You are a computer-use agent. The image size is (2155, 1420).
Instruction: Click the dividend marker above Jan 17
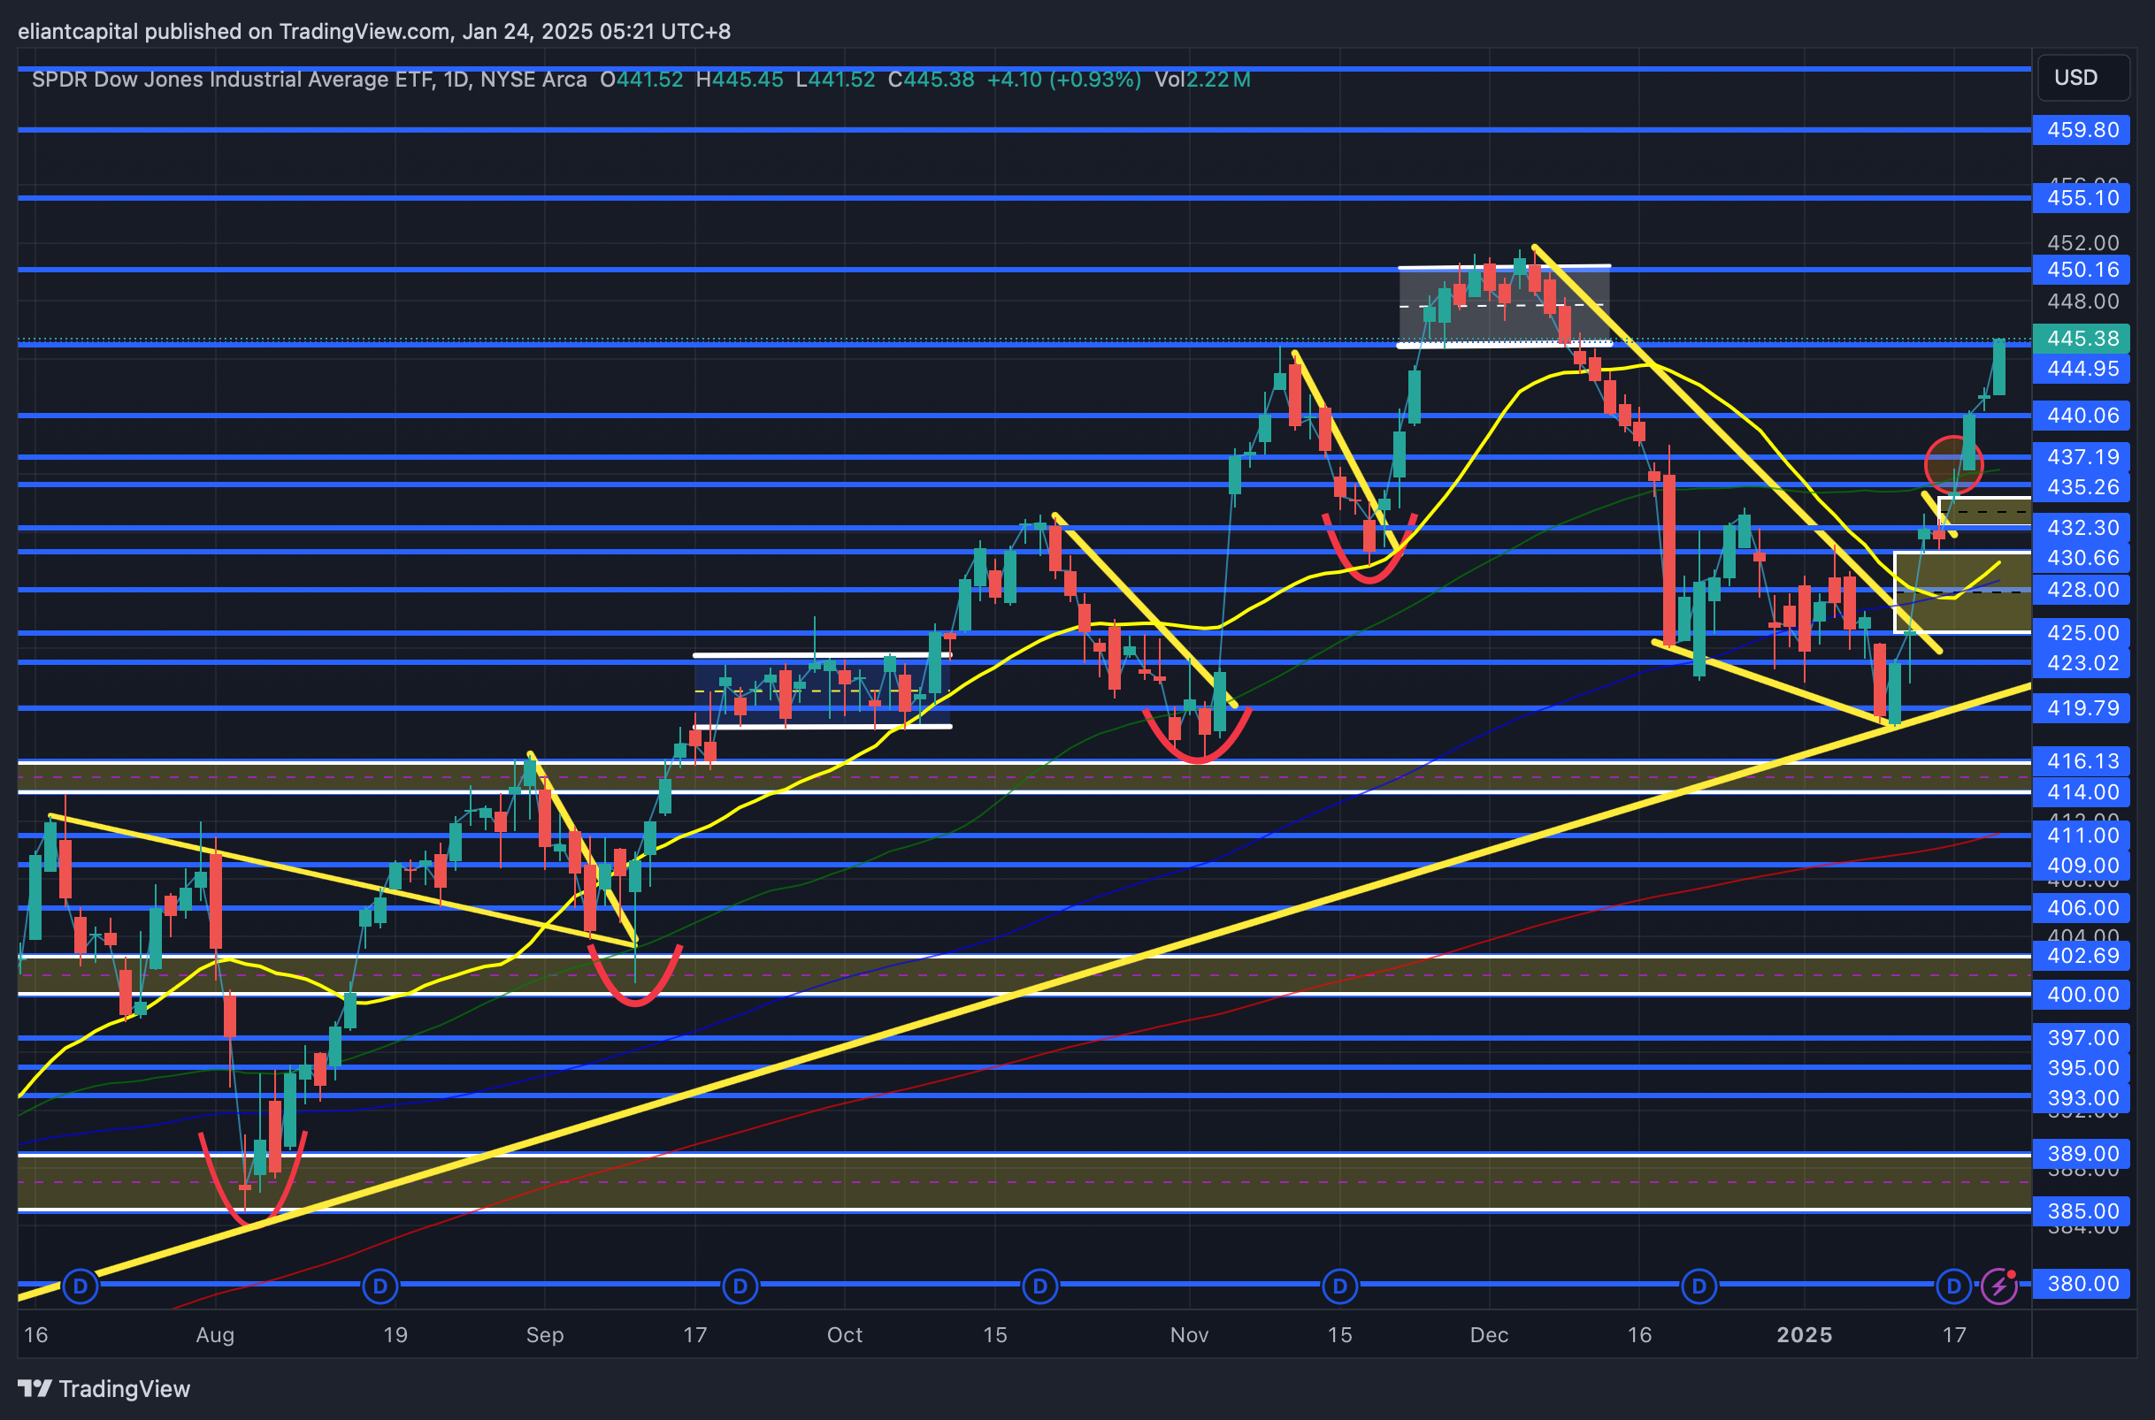[1954, 1285]
